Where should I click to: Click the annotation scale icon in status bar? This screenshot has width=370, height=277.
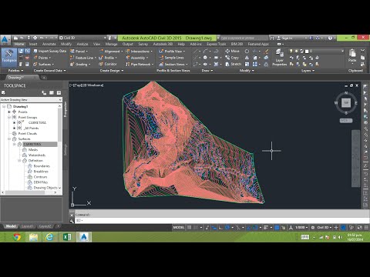tap(291, 227)
